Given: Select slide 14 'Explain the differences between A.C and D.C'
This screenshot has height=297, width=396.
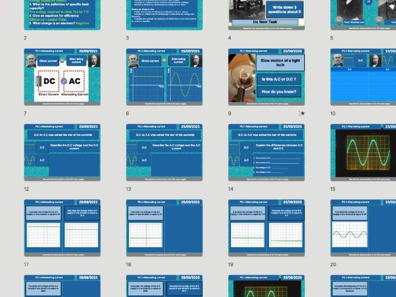Looking at the screenshot, I should (266, 152).
